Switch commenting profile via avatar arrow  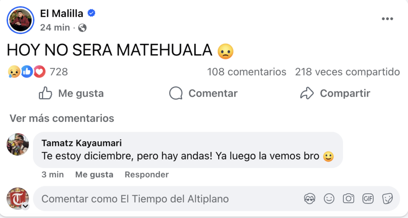(x=25, y=206)
